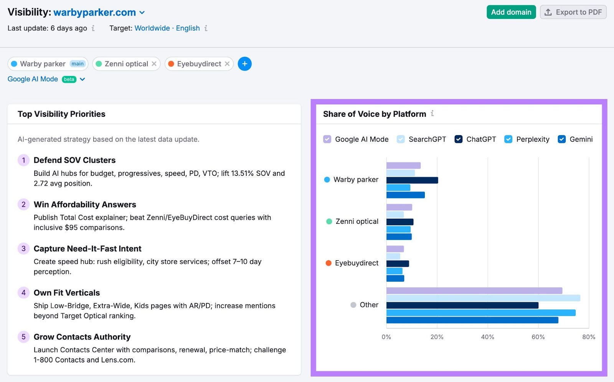Image resolution: width=614 pixels, height=382 pixels.
Task: Click the Add domain button
Action: pos(511,12)
